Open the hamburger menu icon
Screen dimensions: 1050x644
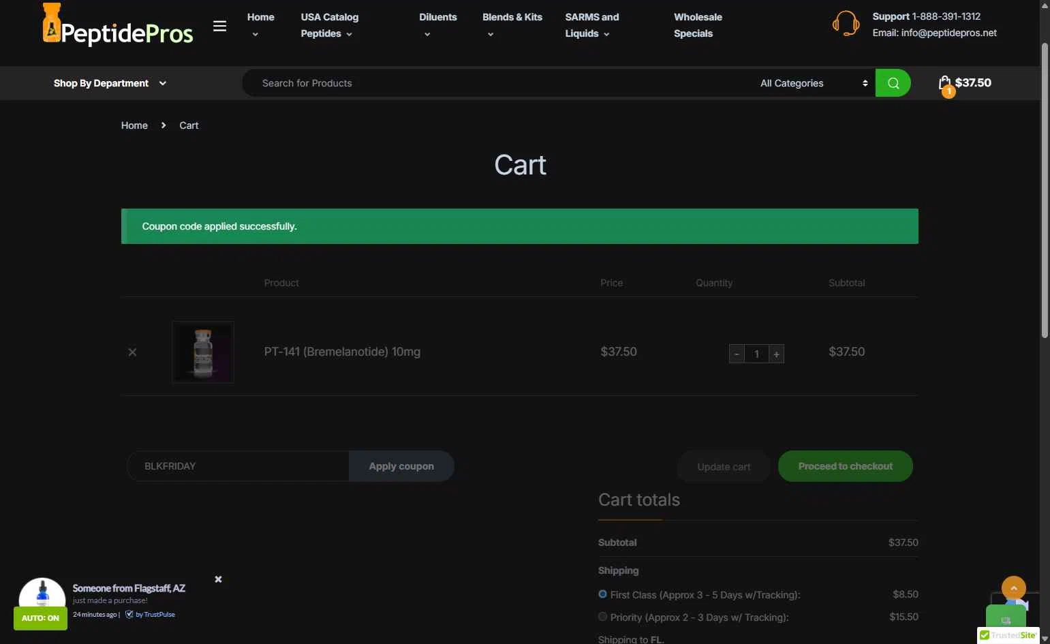219,26
